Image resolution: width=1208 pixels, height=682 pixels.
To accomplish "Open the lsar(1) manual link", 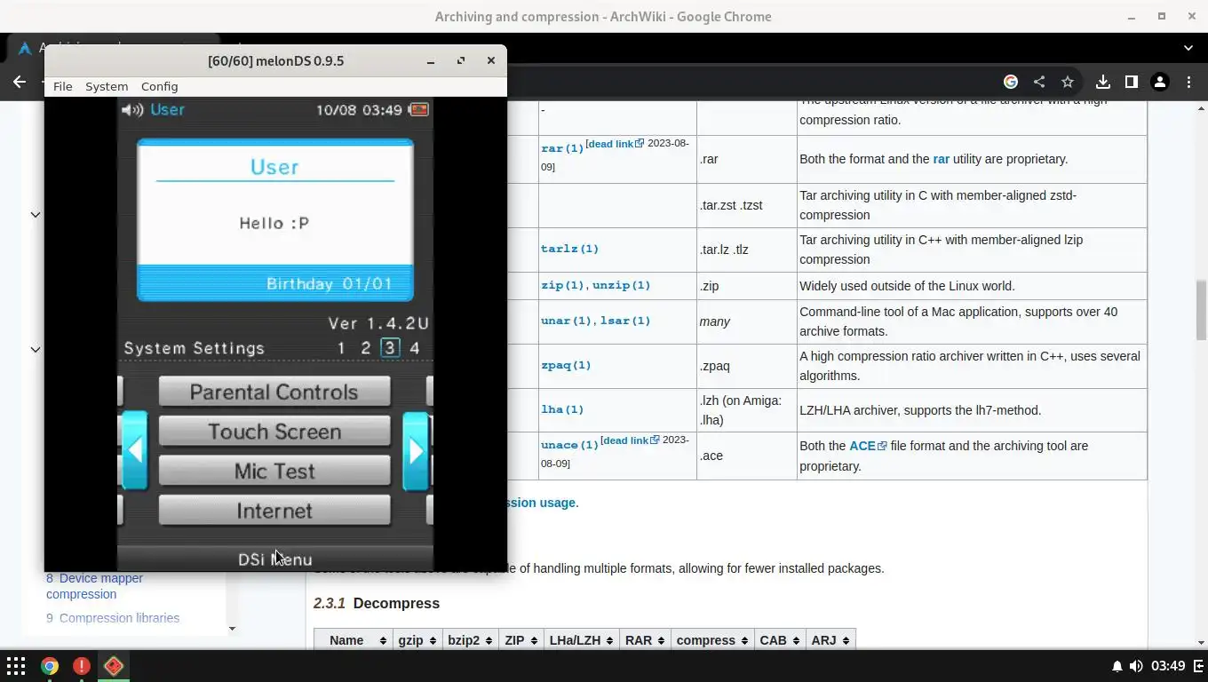I will pos(625,321).
